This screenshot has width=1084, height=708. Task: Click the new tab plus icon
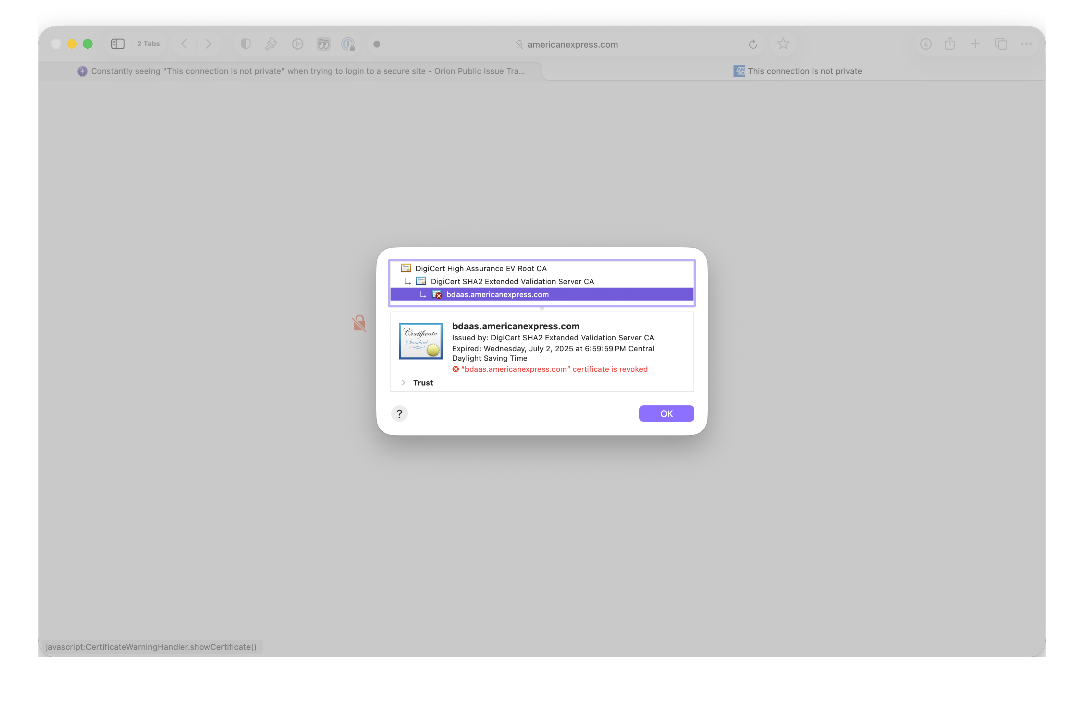tap(975, 44)
